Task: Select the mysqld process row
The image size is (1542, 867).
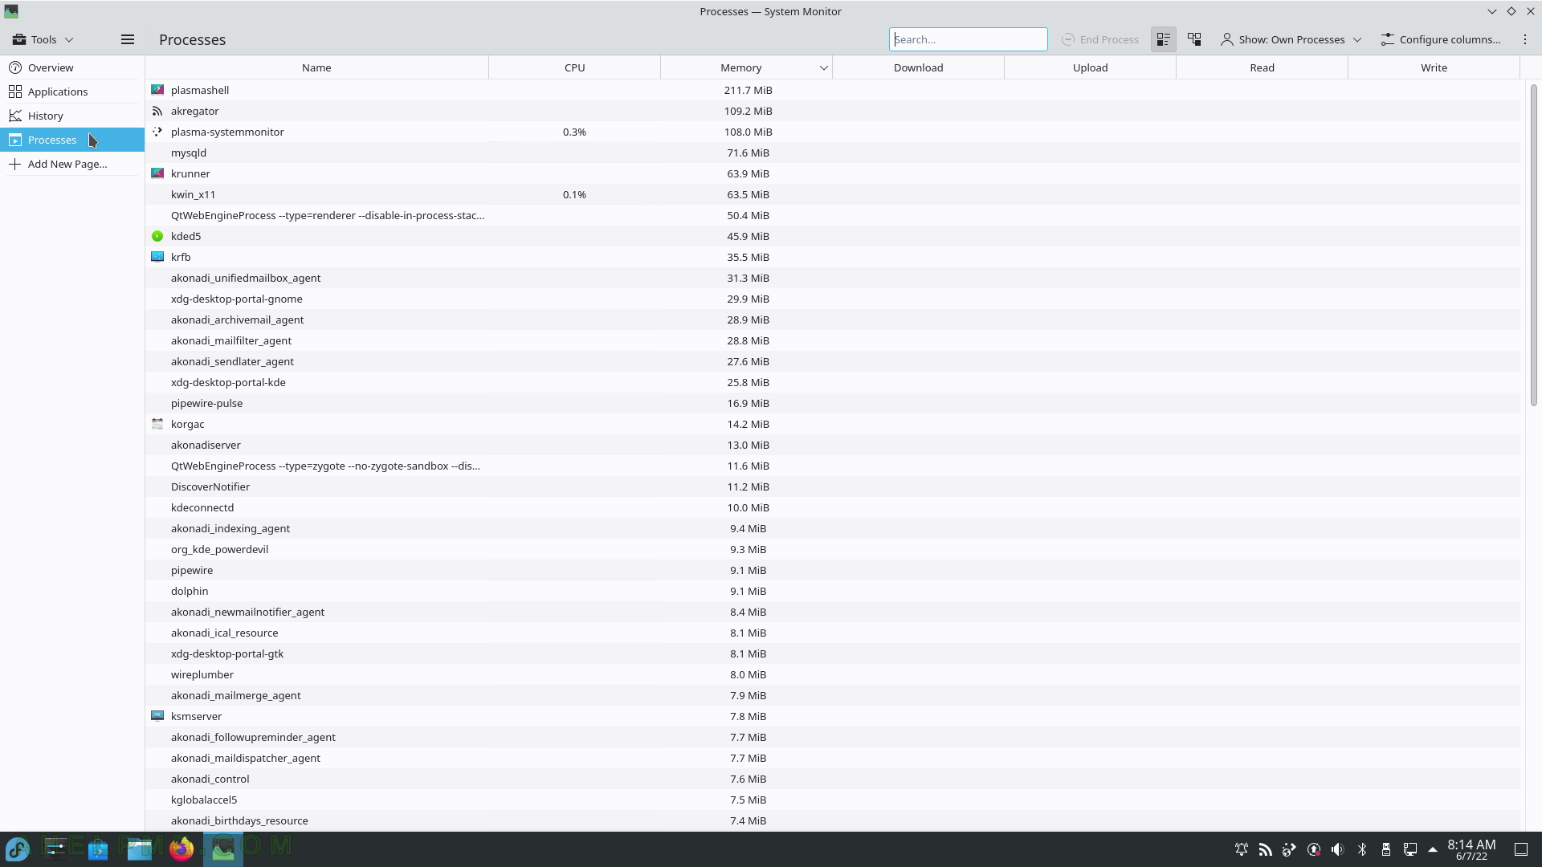Action: point(832,153)
